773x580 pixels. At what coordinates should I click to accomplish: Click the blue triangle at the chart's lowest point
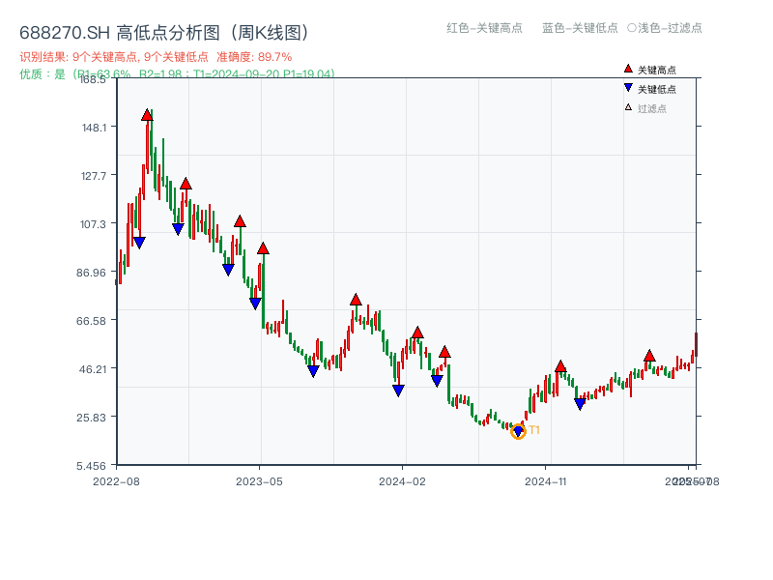tap(518, 430)
